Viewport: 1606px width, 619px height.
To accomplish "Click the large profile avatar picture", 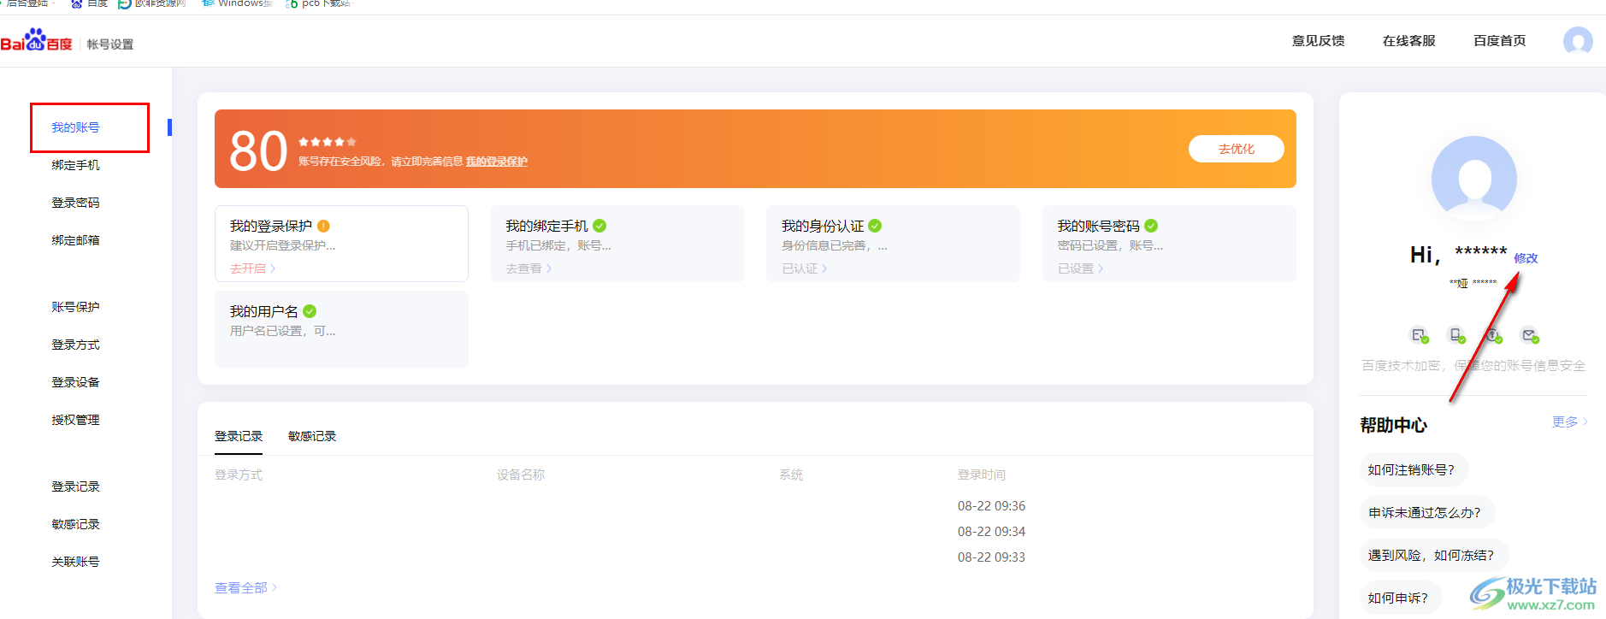I will tap(1474, 178).
